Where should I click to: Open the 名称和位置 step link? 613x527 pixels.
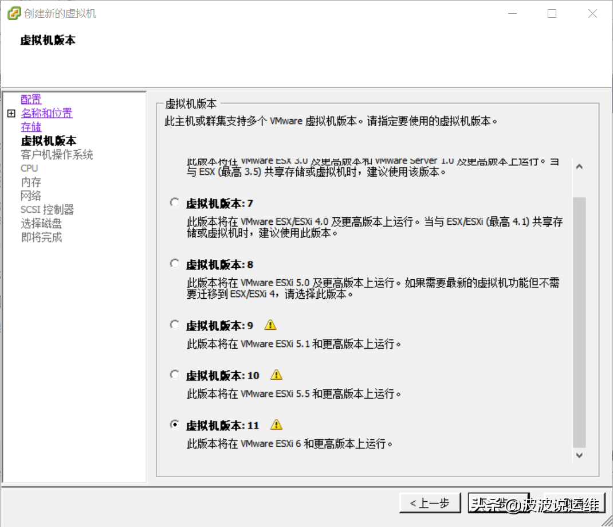pyautogui.click(x=46, y=113)
